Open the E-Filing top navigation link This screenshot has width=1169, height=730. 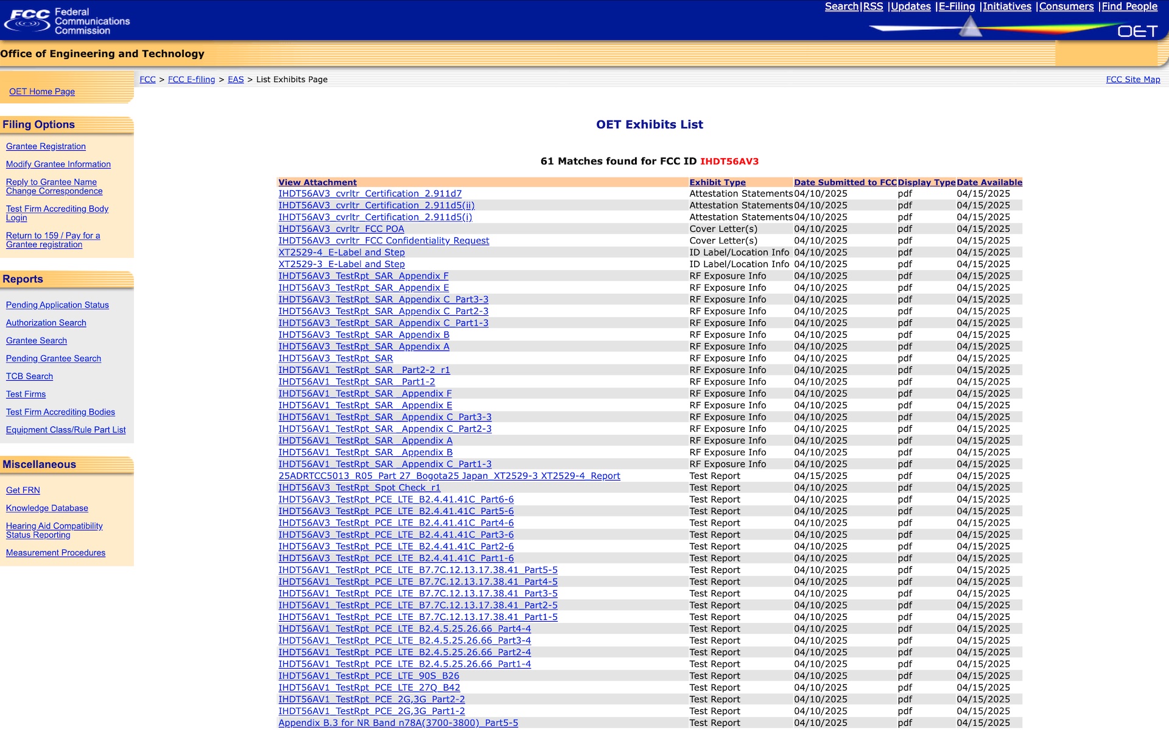tap(957, 7)
